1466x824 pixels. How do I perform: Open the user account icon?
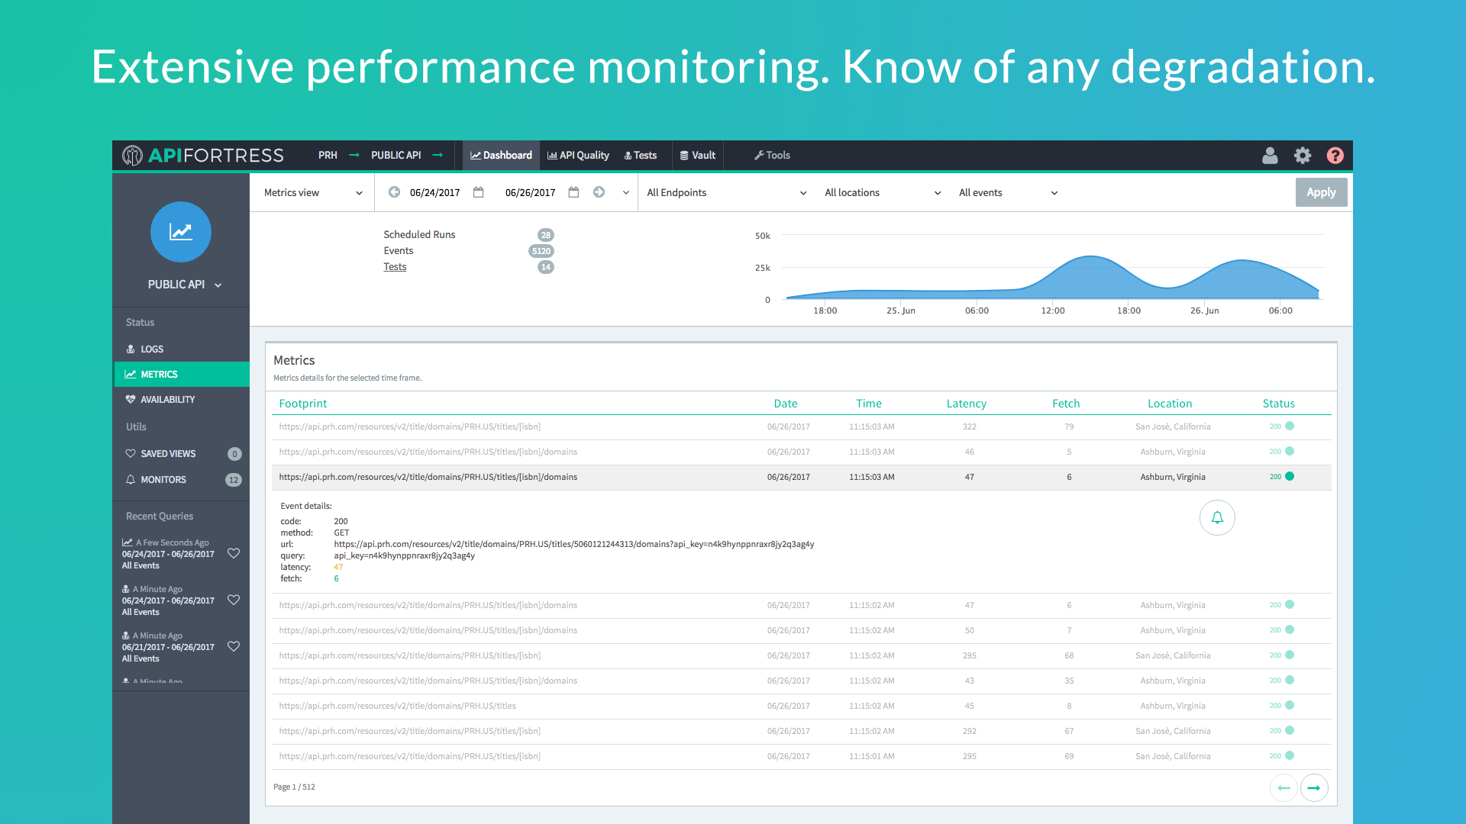1270,155
